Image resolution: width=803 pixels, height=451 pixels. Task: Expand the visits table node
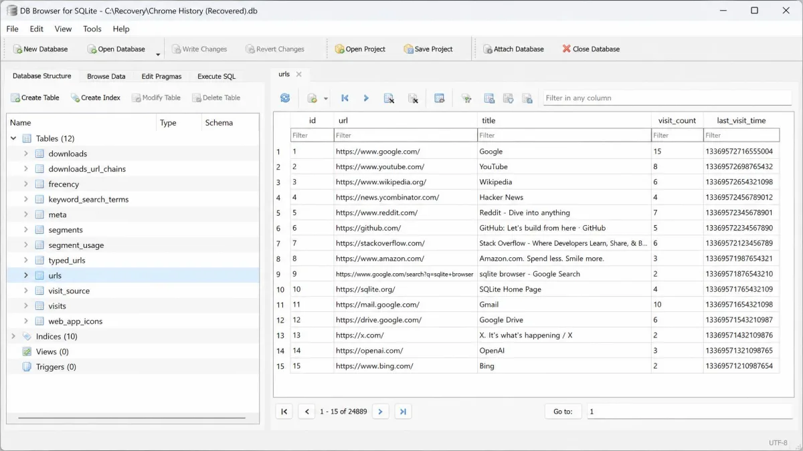(26, 306)
